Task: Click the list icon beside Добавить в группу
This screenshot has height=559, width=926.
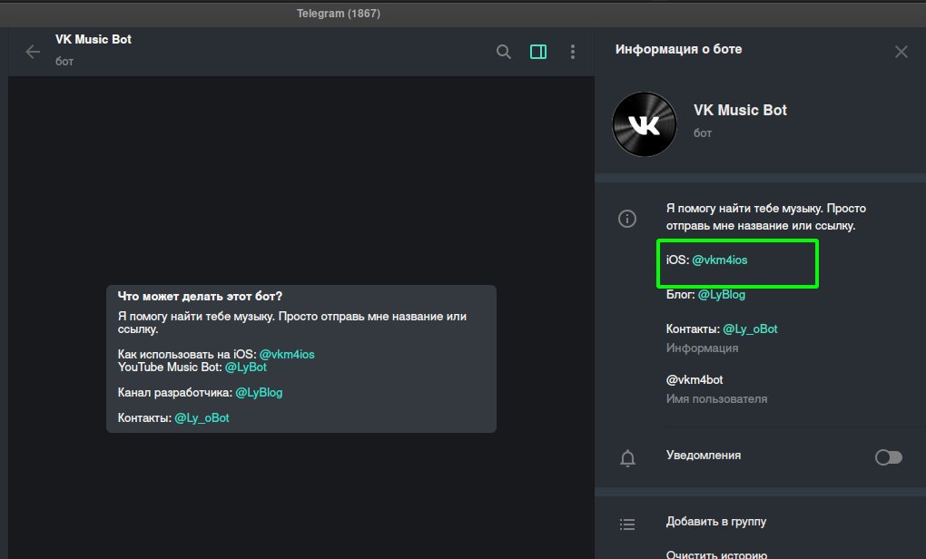Action: [x=627, y=525]
